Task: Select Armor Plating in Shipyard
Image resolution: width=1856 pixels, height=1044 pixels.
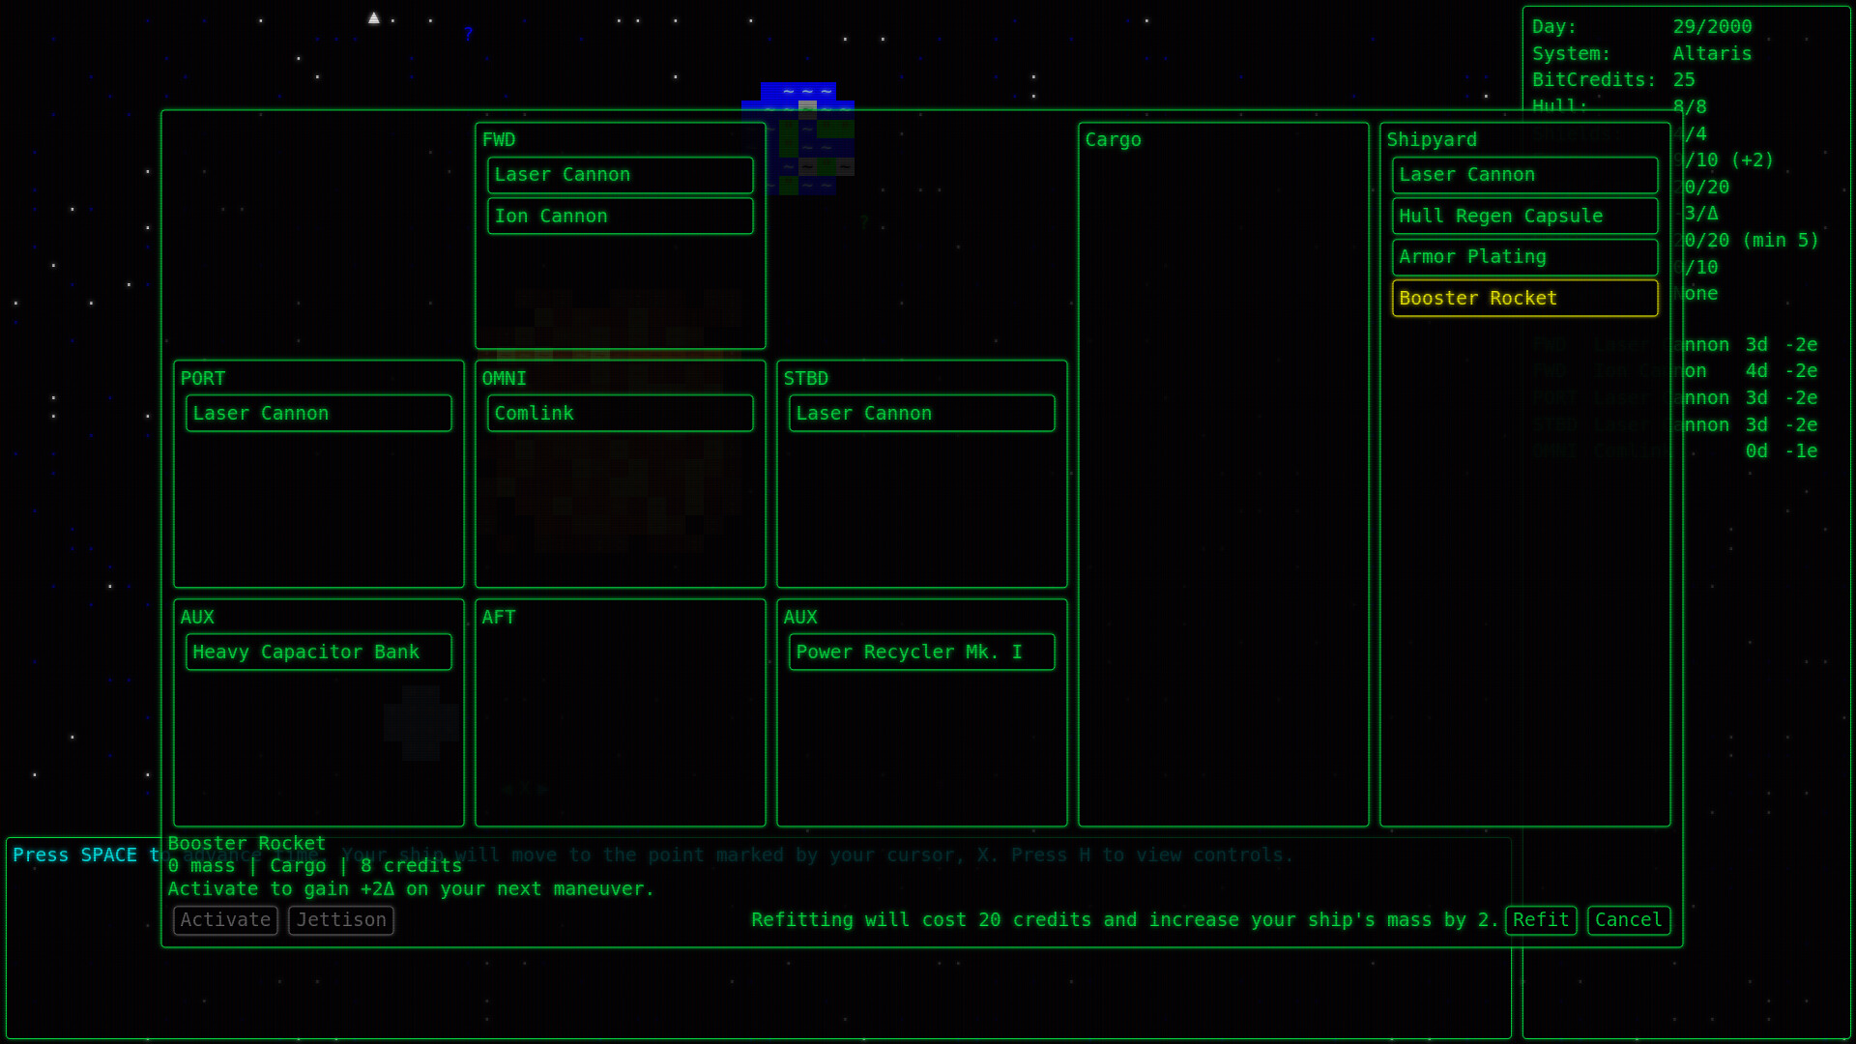Action: [x=1524, y=257]
